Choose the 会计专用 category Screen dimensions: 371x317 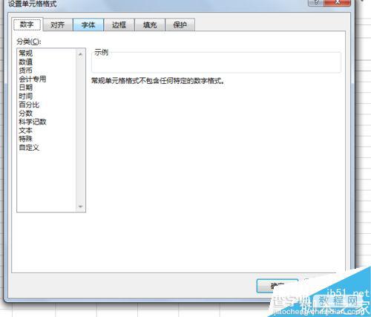pyautogui.click(x=33, y=79)
